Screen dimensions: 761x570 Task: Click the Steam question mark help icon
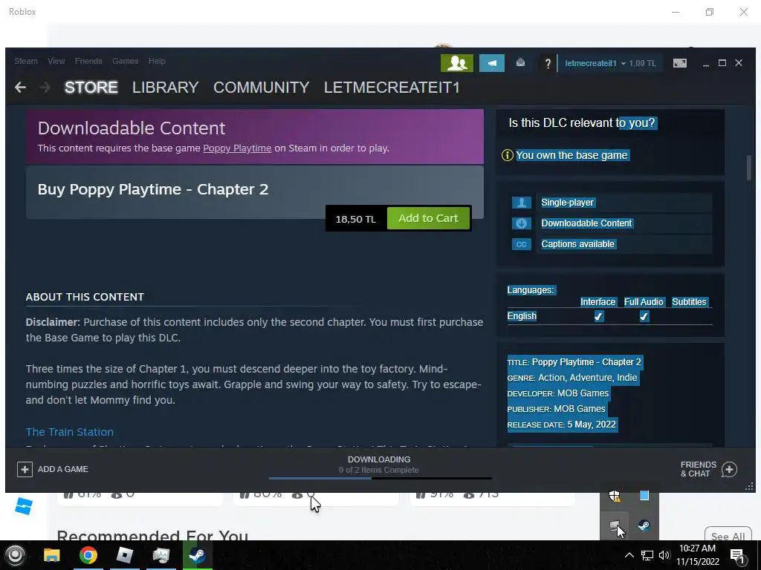548,64
